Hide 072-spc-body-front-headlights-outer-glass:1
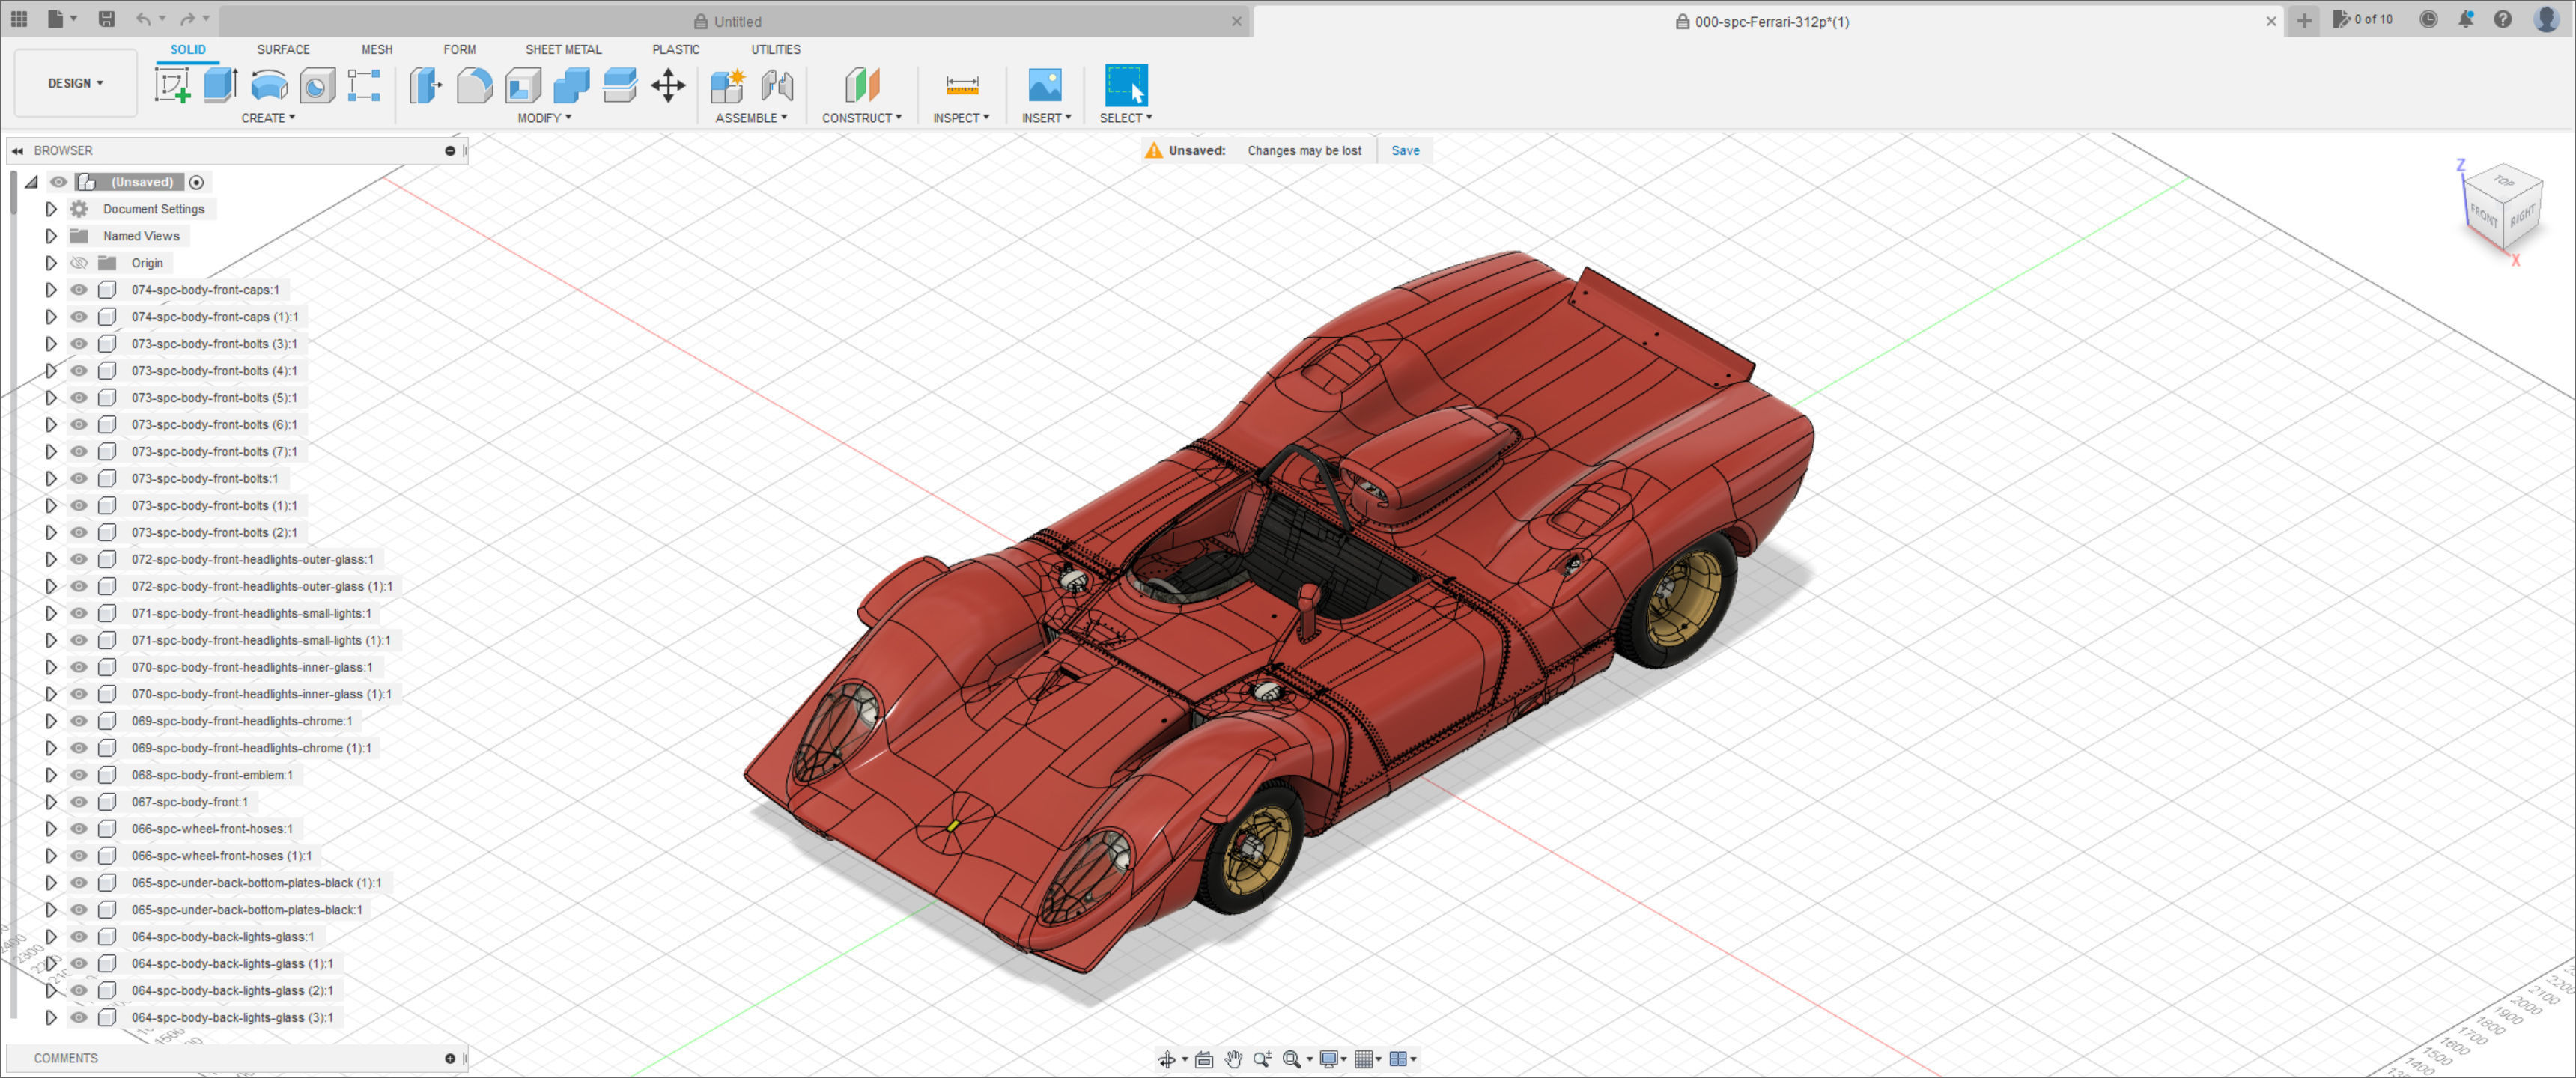Viewport: 2576px width, 1078px height. pos(79,560)
